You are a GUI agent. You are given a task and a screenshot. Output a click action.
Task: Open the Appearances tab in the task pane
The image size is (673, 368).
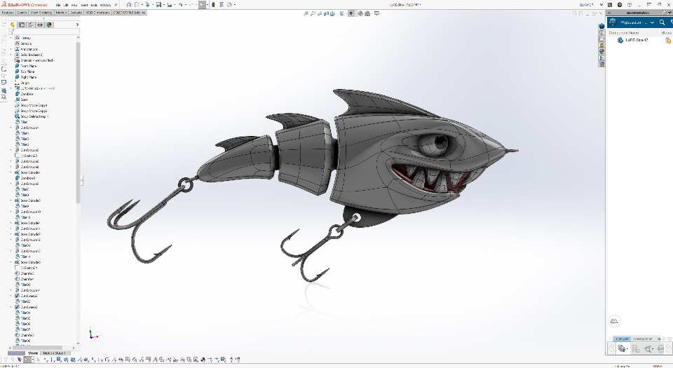click(x=601, y=50)
